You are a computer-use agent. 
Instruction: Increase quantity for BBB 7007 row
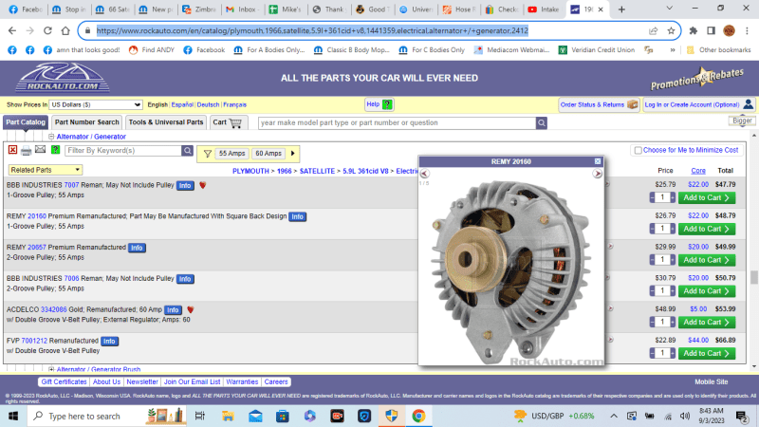click(673, 197)
